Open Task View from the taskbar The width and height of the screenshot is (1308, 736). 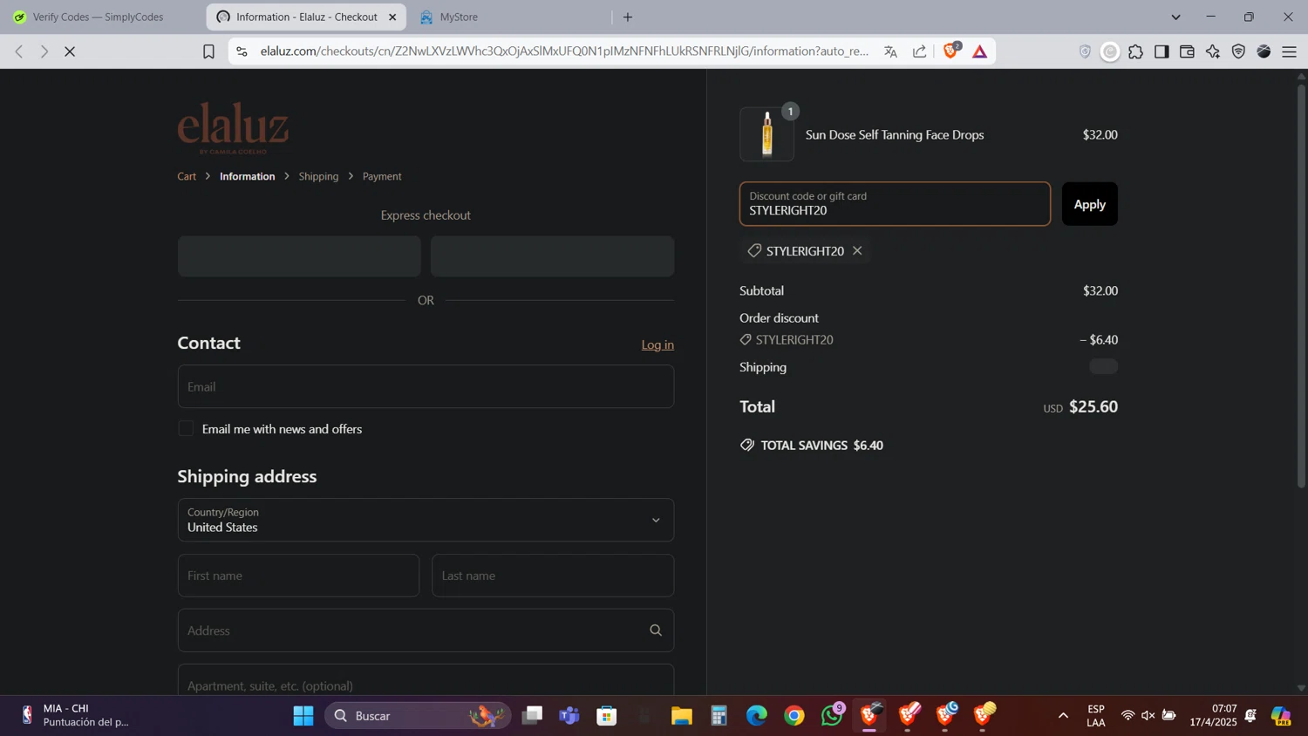(532, 716)
